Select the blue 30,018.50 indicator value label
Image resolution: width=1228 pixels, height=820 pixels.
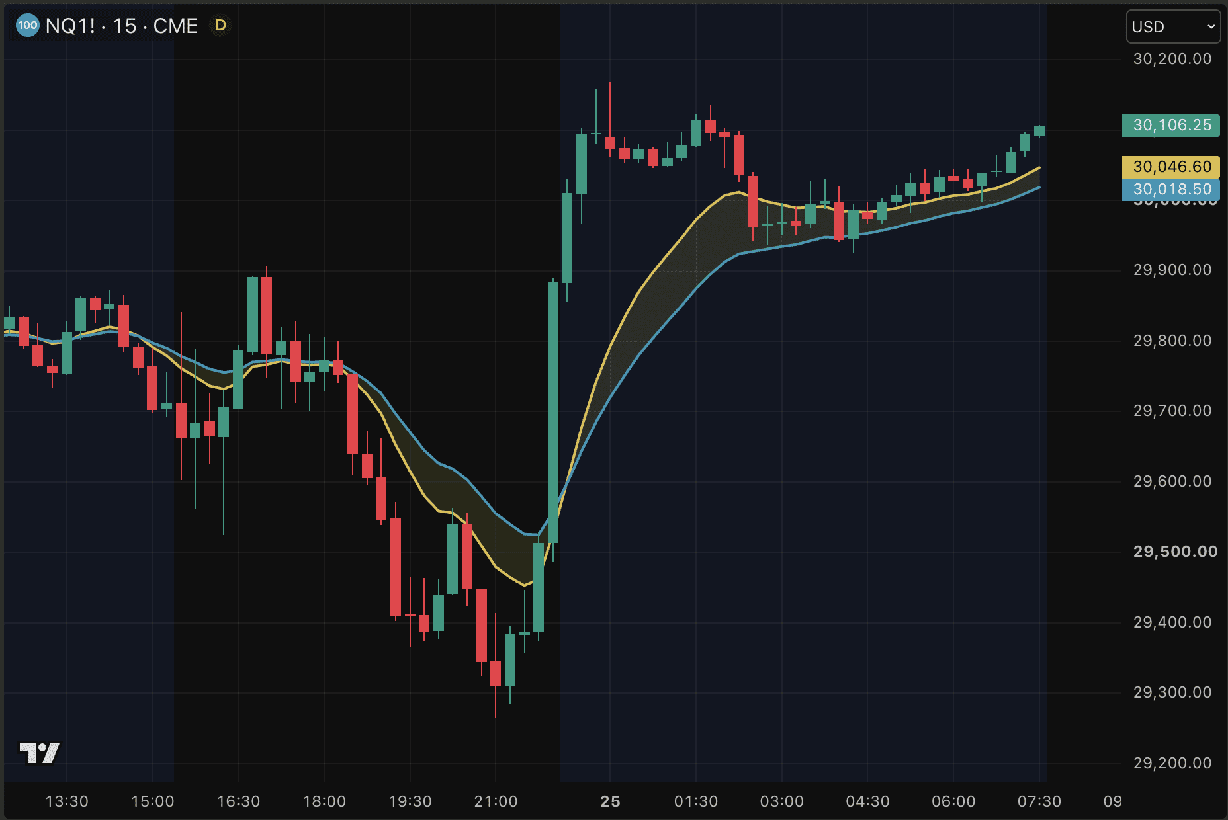click(1171, 189)
